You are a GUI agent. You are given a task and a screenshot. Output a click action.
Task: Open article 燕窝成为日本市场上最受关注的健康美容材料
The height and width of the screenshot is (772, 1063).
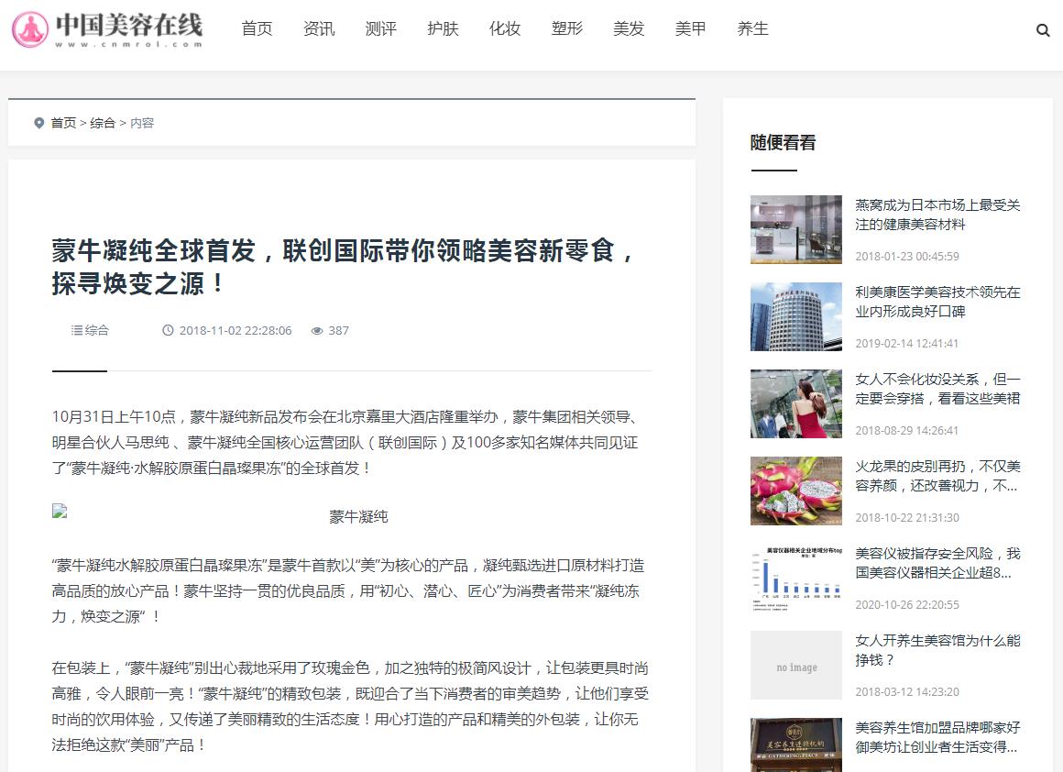pos(937,215)
